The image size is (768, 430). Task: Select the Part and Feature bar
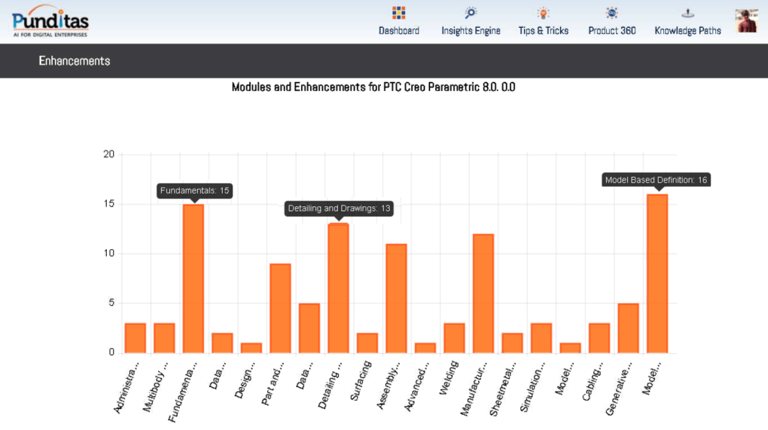280,308
